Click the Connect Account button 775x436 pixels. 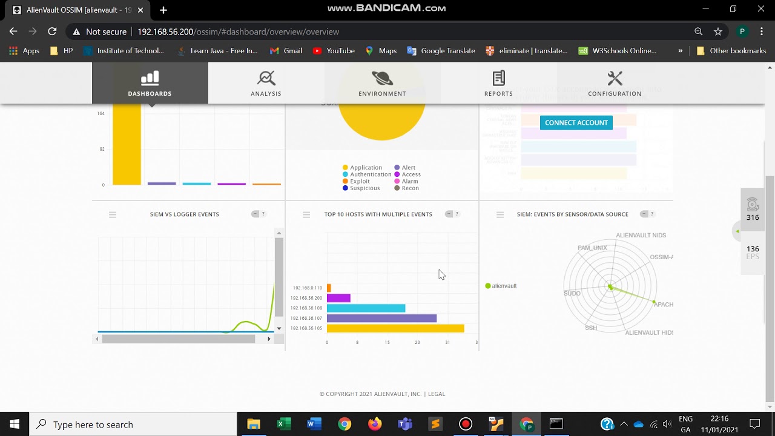pyautogui.click(x=576, y=122)
